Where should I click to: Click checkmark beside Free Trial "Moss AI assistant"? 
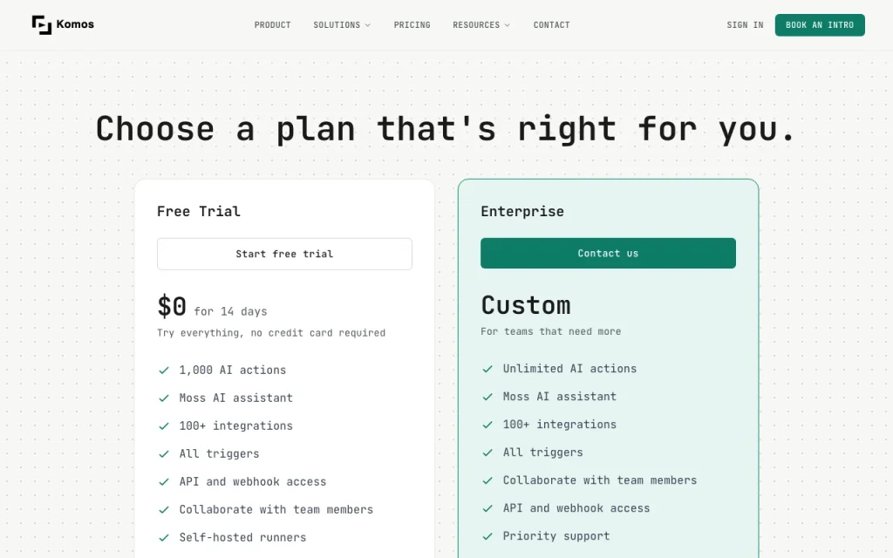coord(164,398)
